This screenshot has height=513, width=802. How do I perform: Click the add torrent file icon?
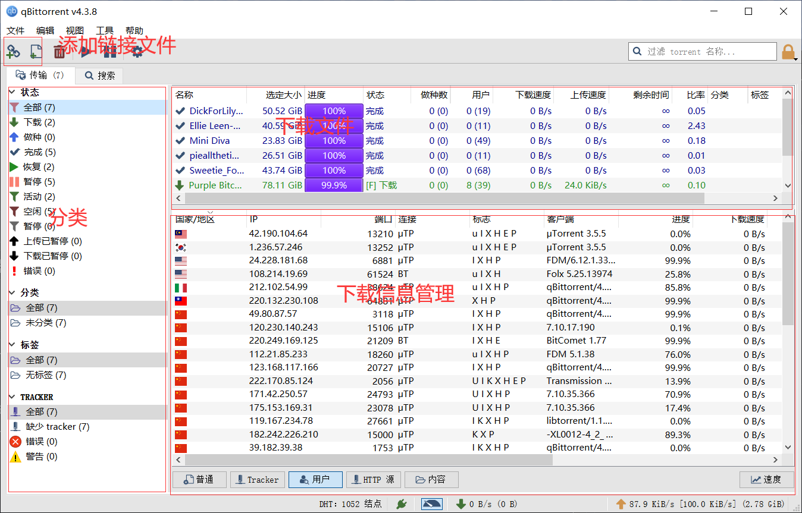click(35, 52)
